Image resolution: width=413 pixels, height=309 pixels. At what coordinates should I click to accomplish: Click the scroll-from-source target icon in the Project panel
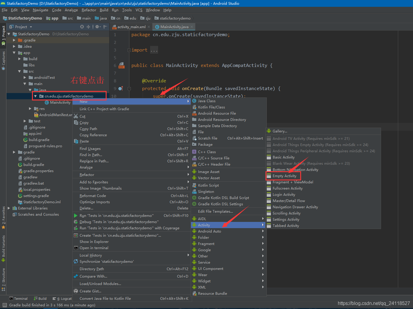(x=82, y=27)
